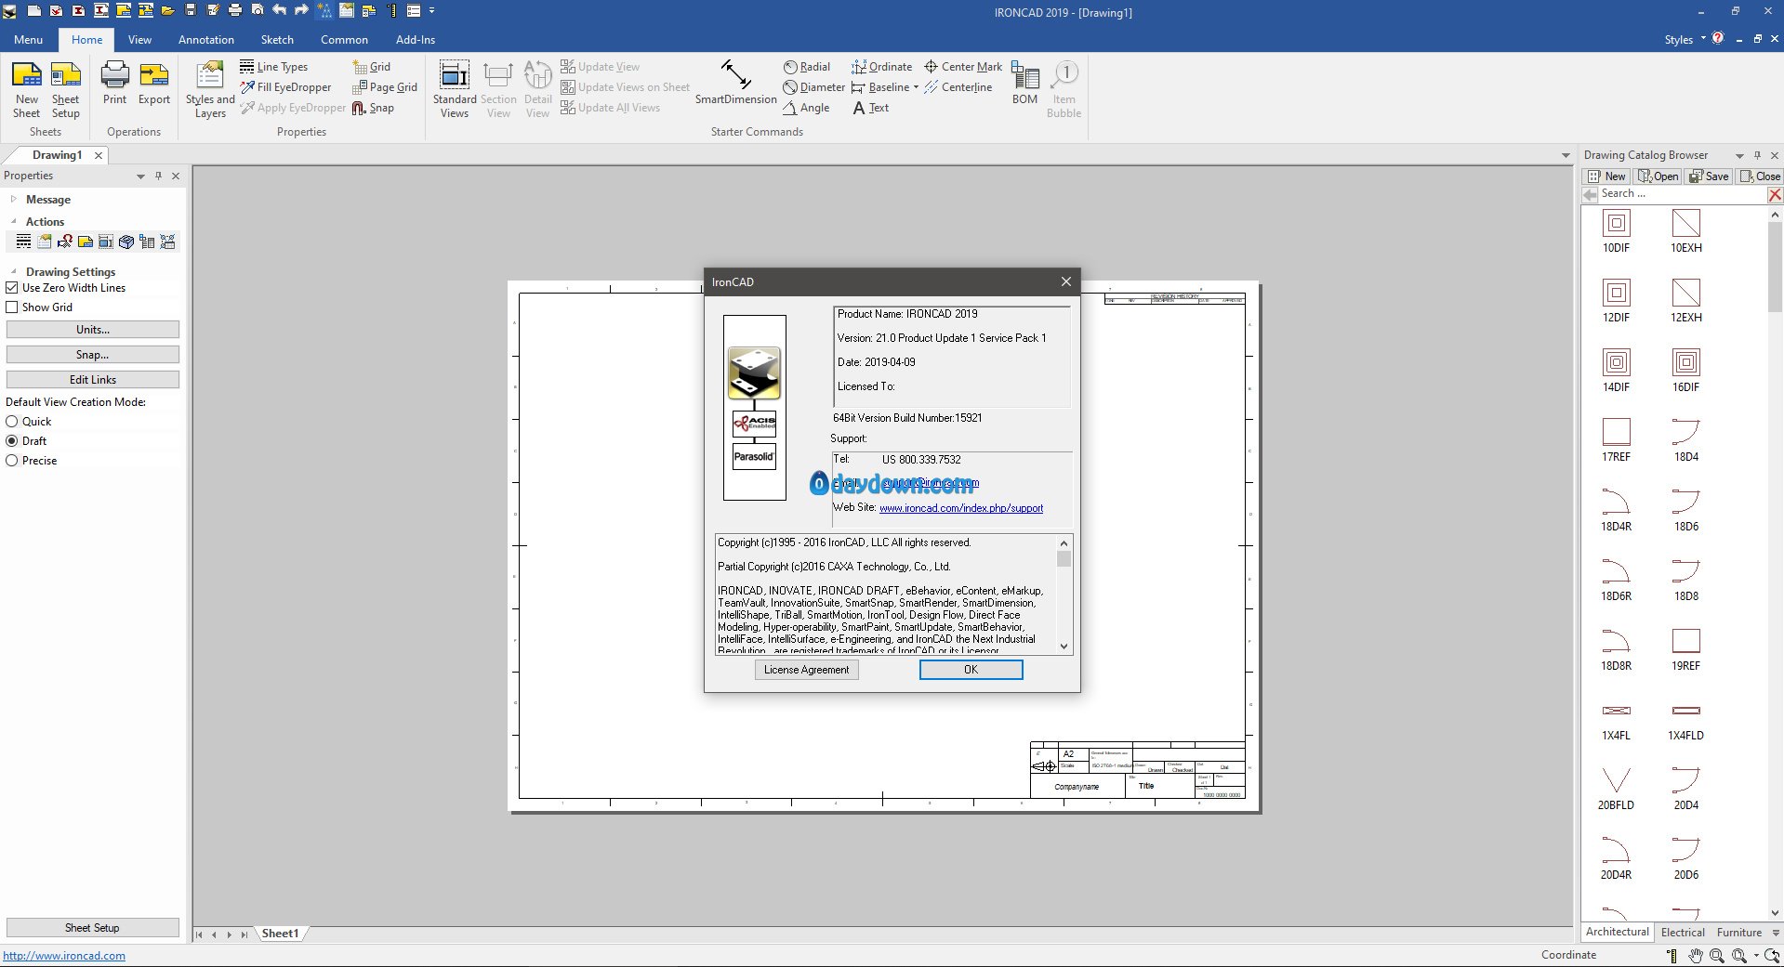This screenshot has width=1784, height=967.
Task: Select the Angle dimension tool
Action: [x=806, y=108]
